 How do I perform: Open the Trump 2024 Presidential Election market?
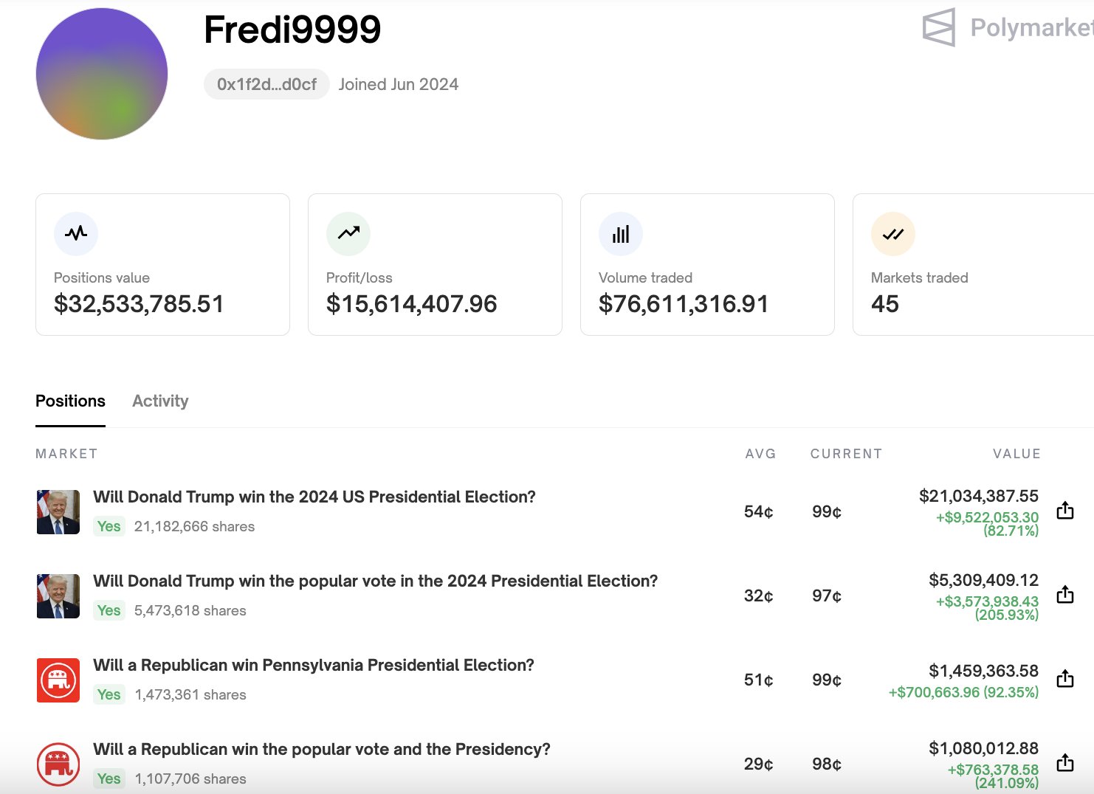click(314, 497)
